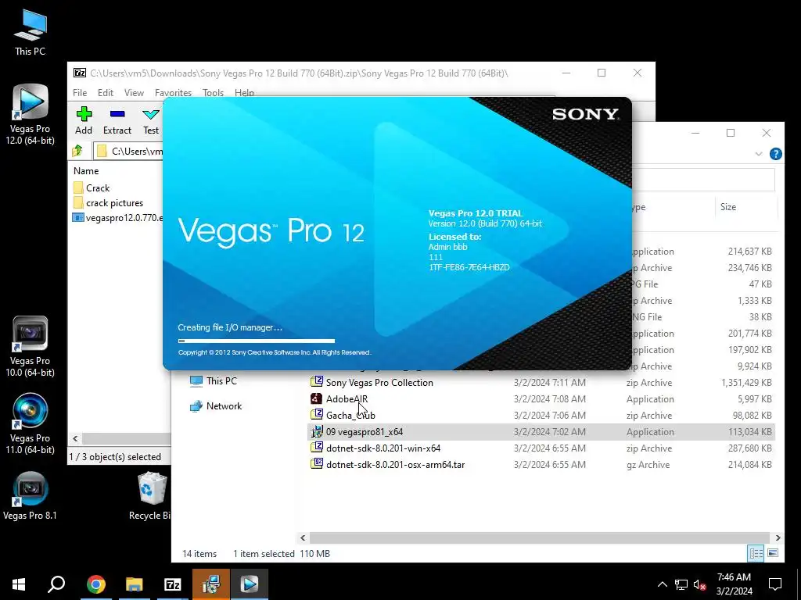Select 214,637 KB Application row size
Screen dimensions: 801x600
(x=749, y=252)
